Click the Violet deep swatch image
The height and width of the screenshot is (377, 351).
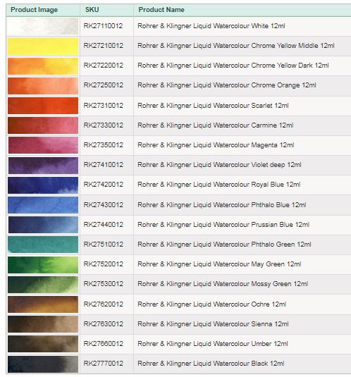click(x=43, y=166)
